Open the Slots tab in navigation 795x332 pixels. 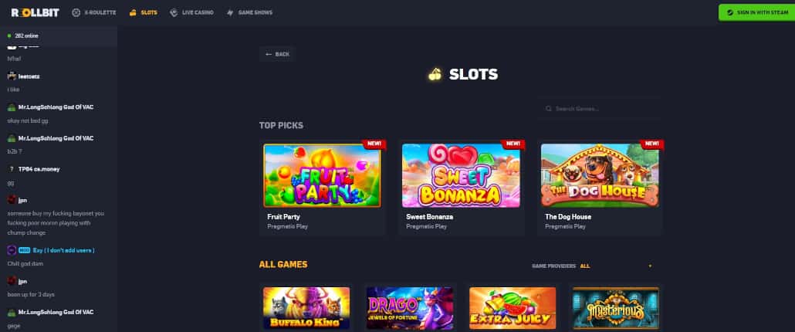(144, 12)
